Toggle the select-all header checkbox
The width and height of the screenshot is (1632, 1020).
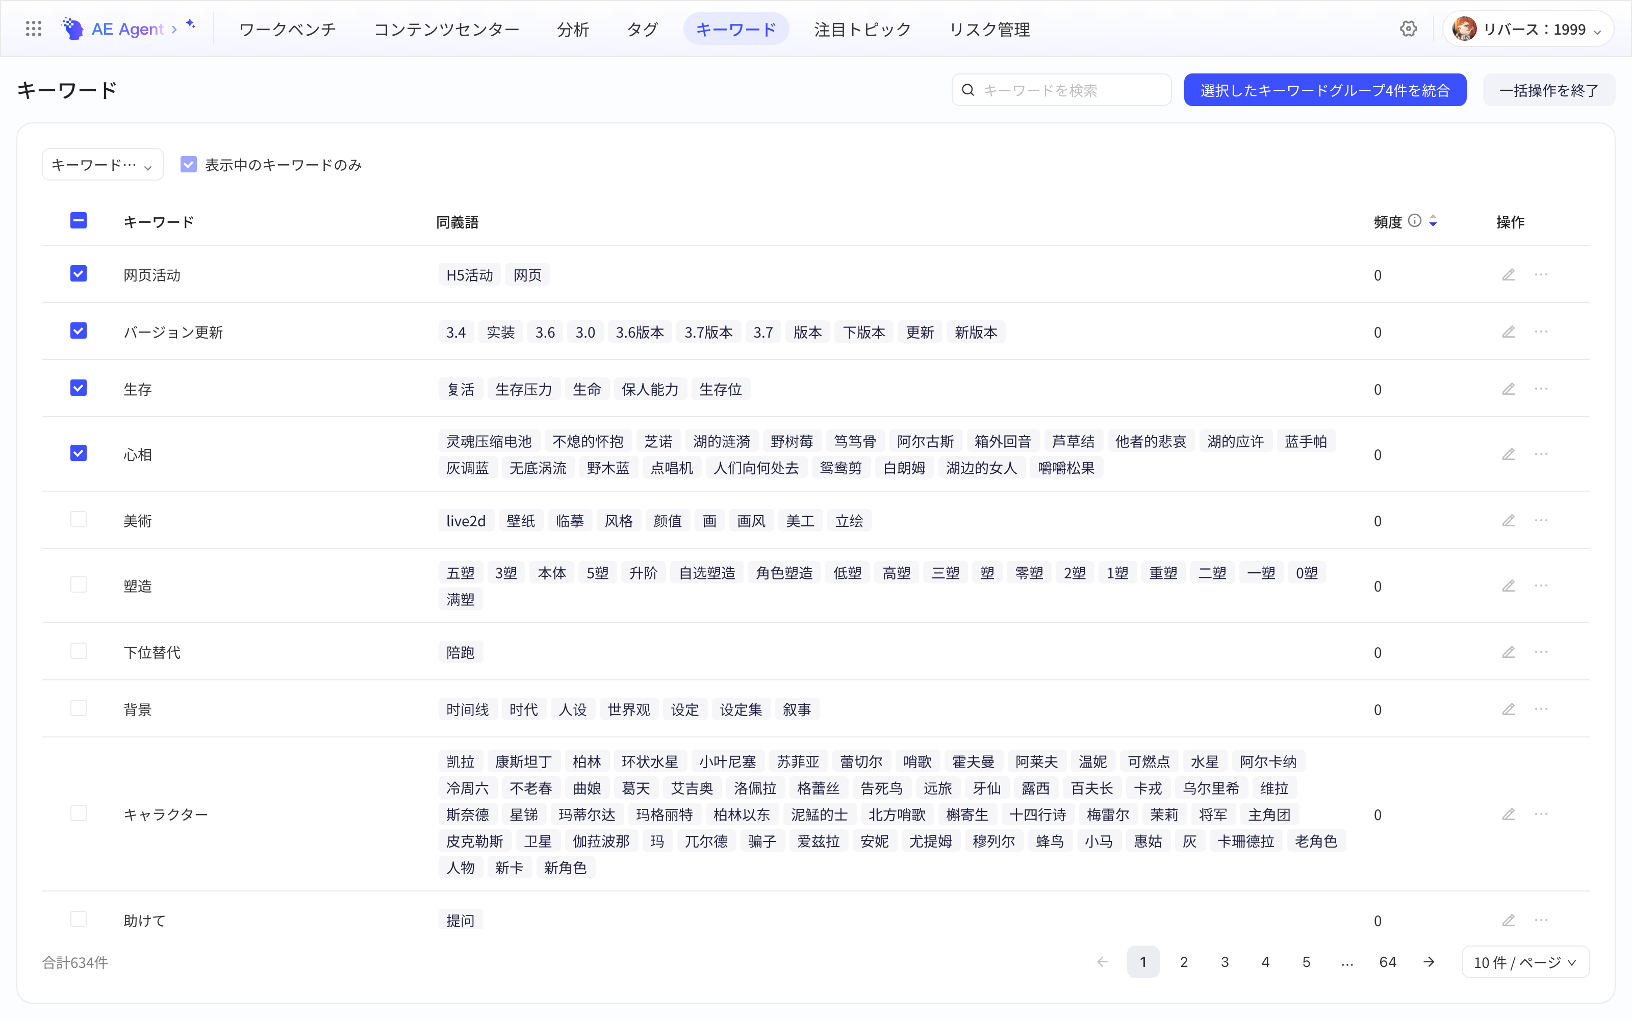(x=78, y=221)
